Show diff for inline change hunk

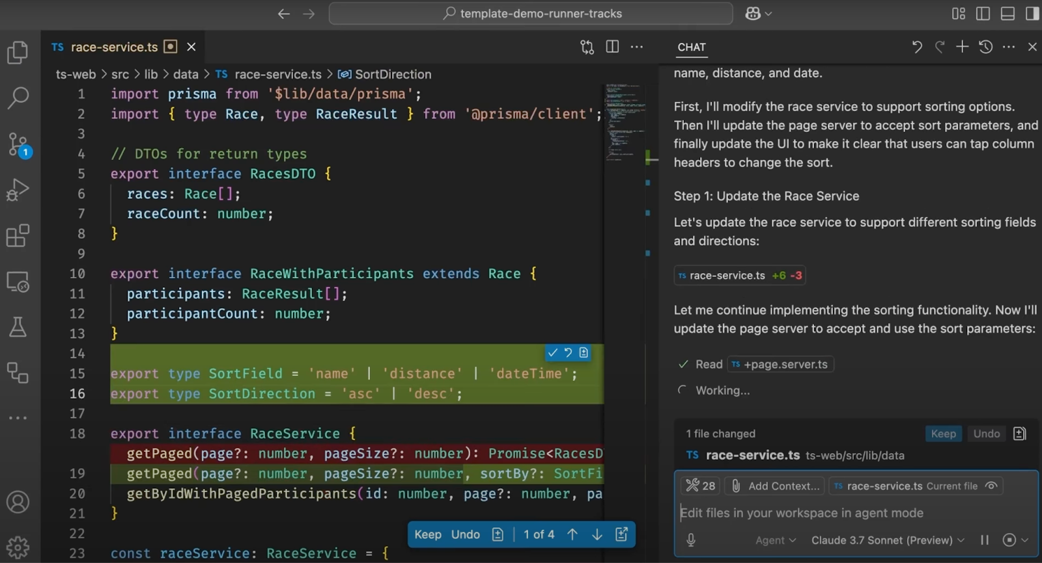click(x=584, y=352)
